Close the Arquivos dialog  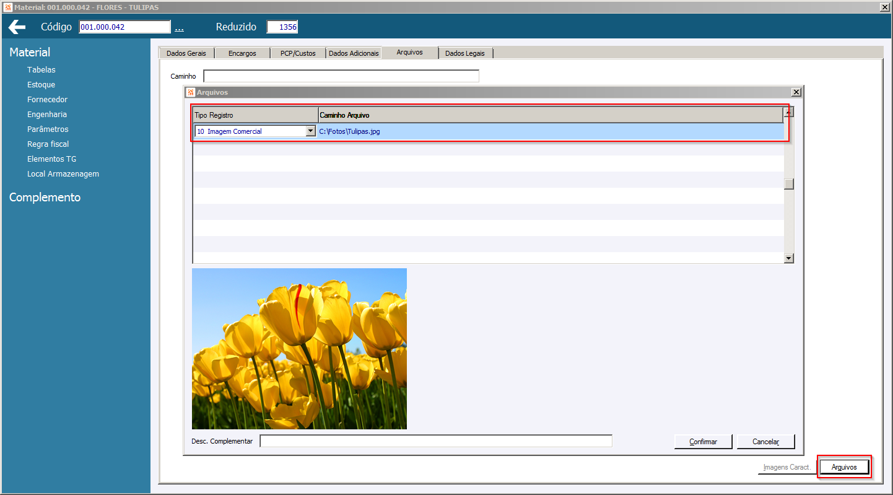(796, 92)
